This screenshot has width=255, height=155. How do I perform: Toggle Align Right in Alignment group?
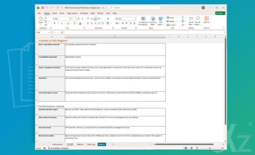pos(95,23)
